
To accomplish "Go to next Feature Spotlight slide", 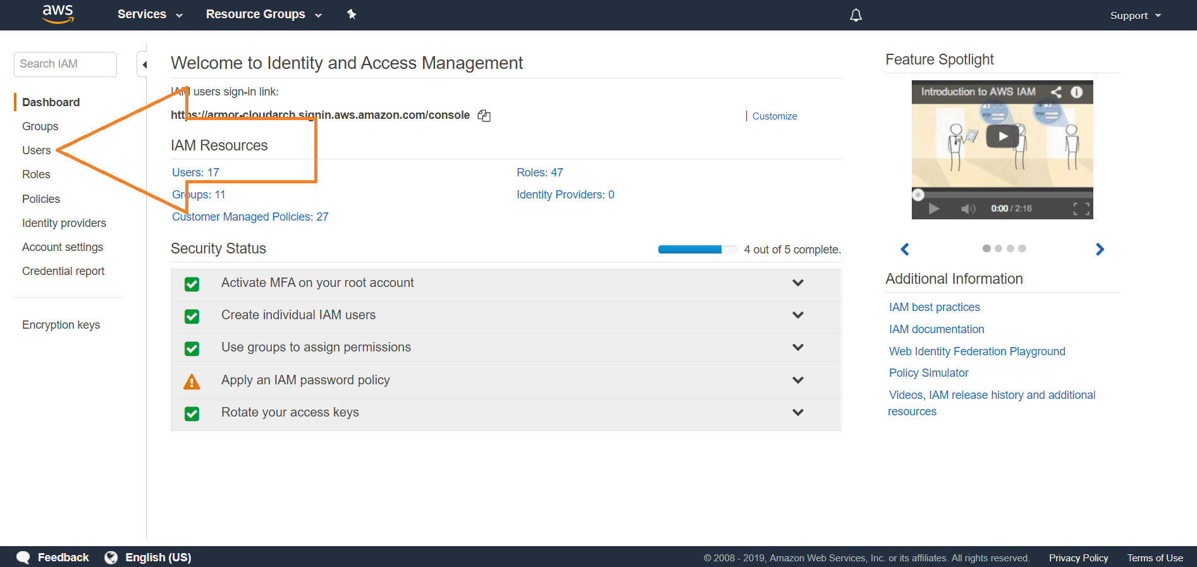I will point(1100,249).
